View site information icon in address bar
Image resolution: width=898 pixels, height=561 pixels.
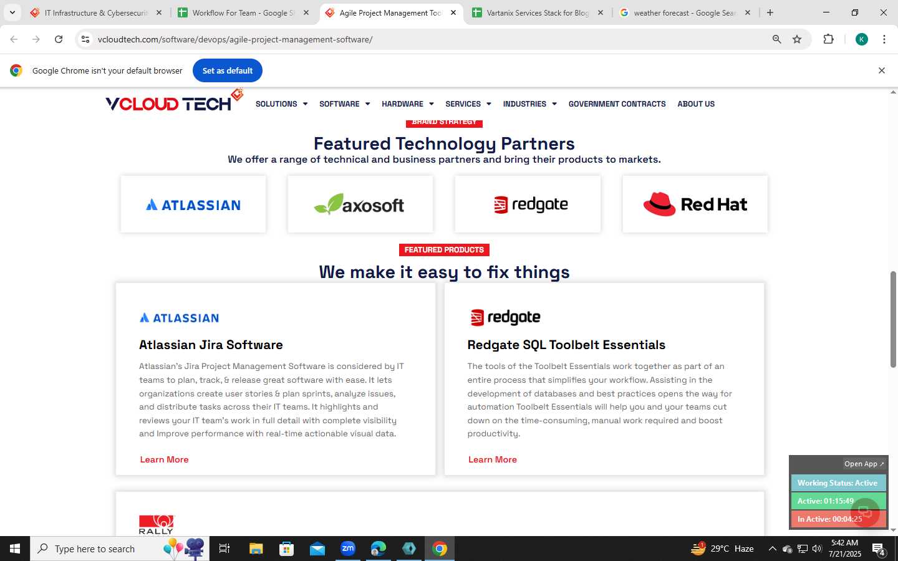pyautogui.click(x=85, y=39)
